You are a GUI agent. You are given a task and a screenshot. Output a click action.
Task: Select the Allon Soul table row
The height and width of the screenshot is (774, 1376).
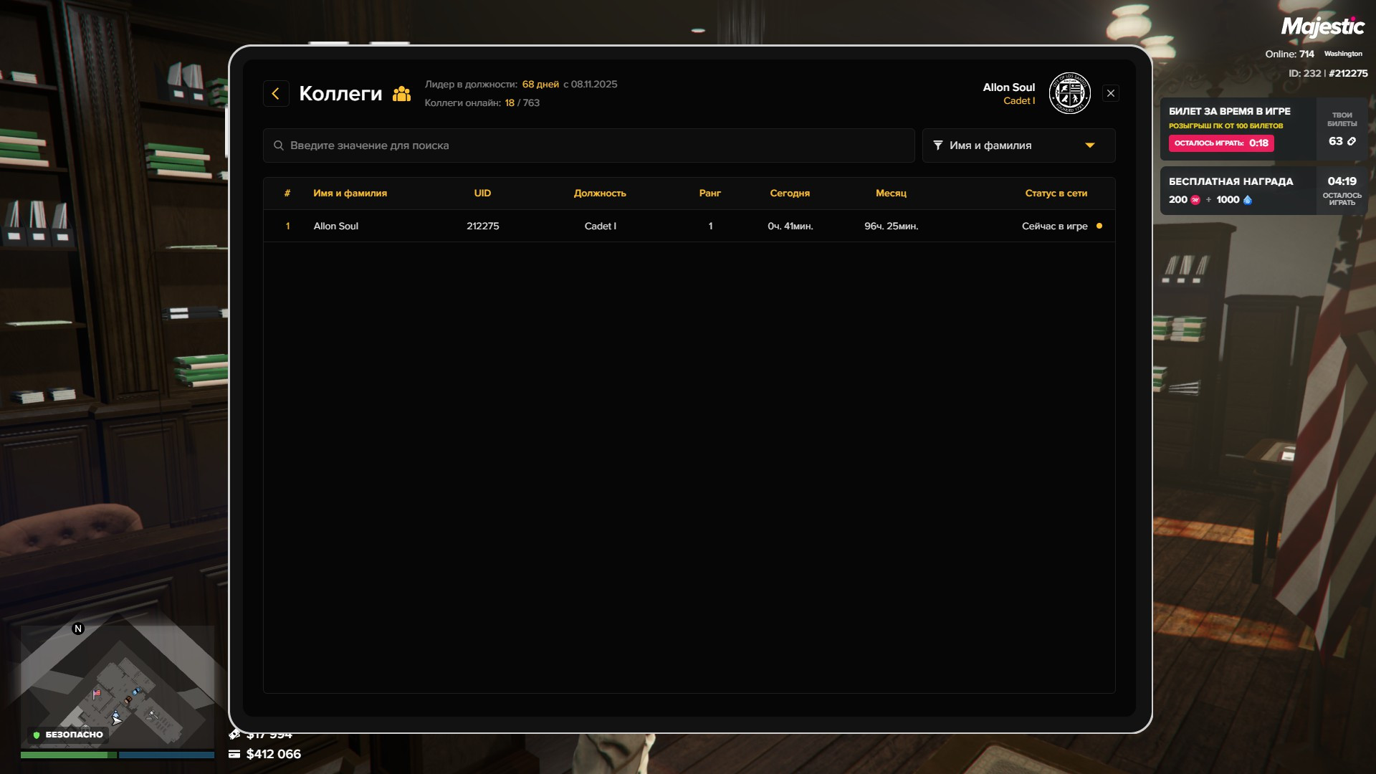(688, 226)
